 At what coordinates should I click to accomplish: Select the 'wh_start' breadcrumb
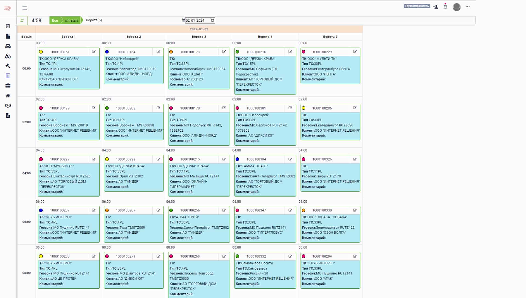71,20
